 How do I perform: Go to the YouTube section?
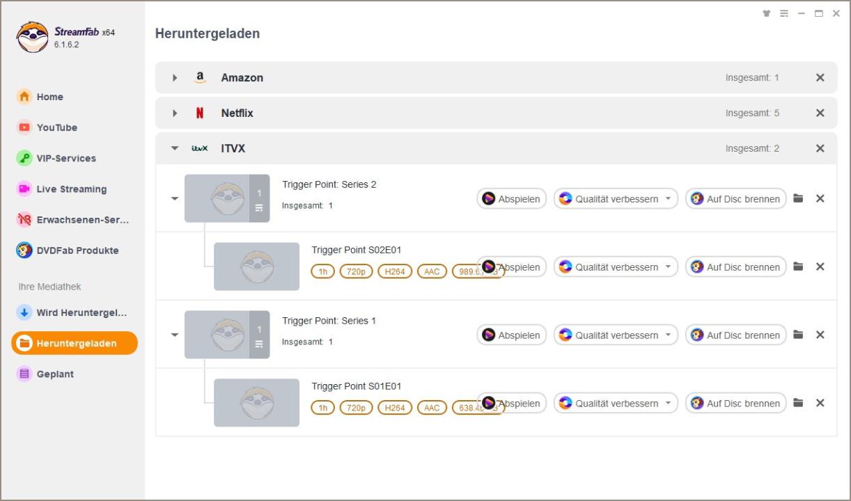(x=56, y=127)
